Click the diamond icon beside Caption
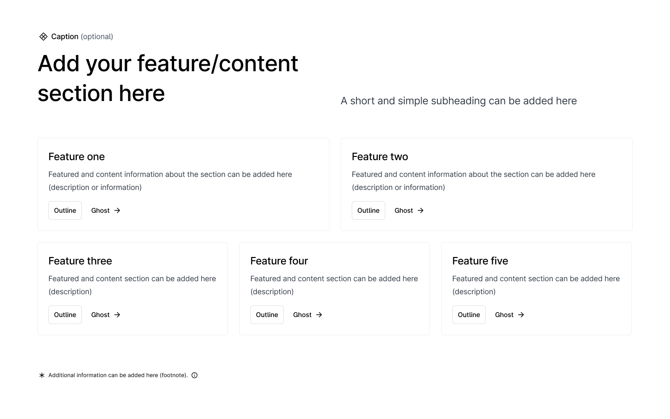670x419 pixels. [43, 36]
